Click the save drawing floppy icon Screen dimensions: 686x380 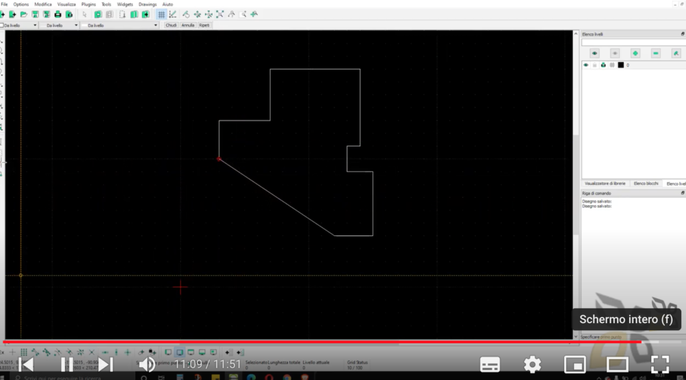pyautogui.click(x=35, y=15)
